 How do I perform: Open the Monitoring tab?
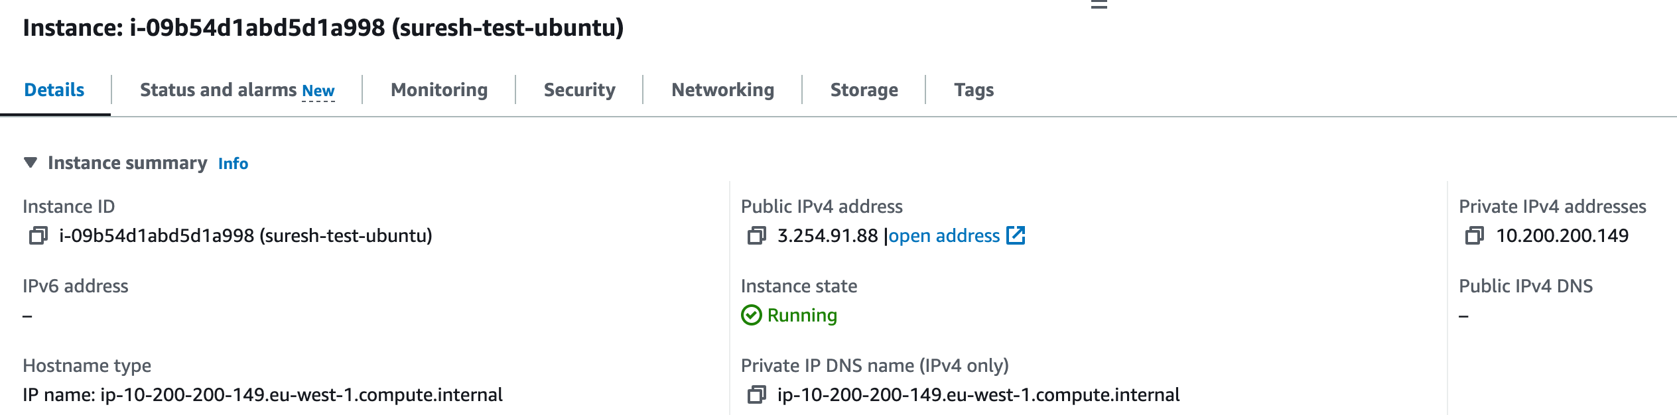[439, 89]
